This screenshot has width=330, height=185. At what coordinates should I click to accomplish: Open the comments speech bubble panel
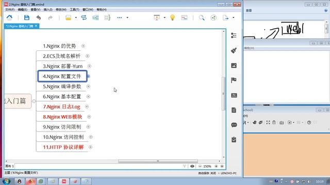234,125
